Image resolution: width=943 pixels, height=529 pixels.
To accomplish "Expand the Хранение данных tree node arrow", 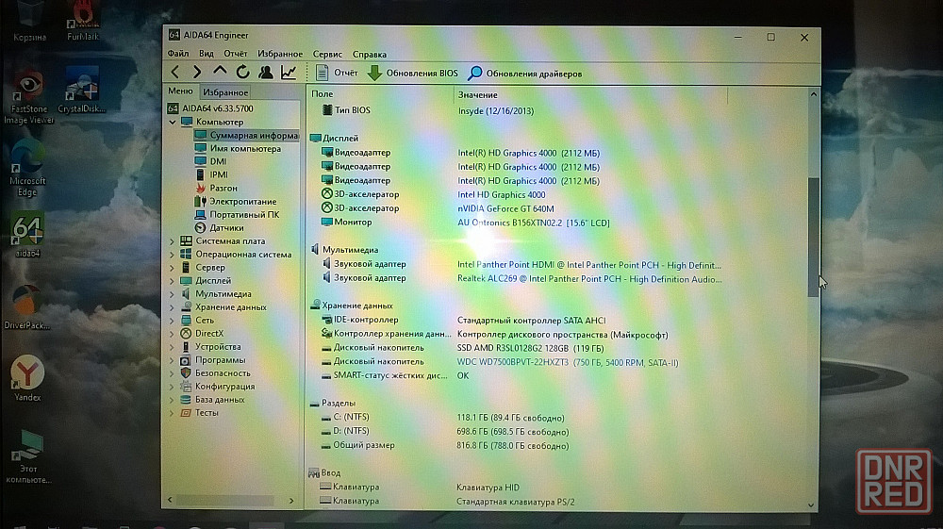I will [172, 307].
